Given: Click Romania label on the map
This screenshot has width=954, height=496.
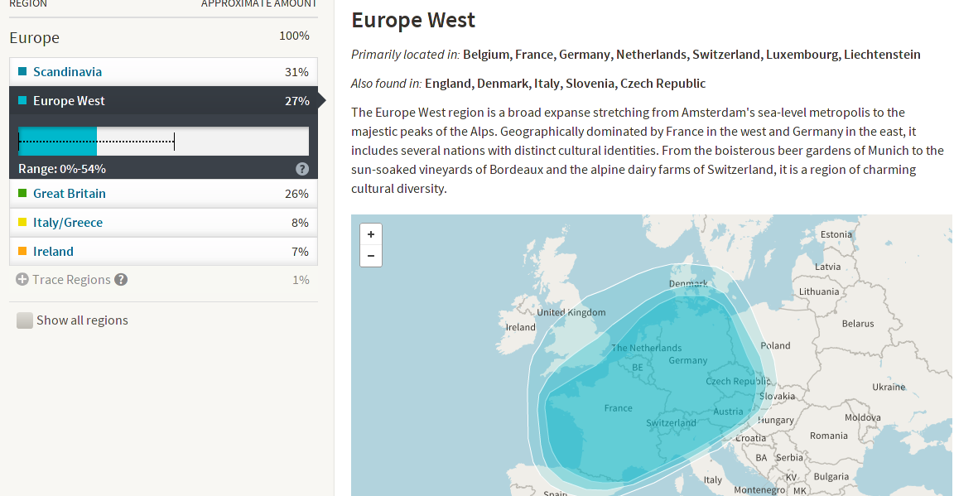Looking at the screenshot, I should [x=829, y=436].
